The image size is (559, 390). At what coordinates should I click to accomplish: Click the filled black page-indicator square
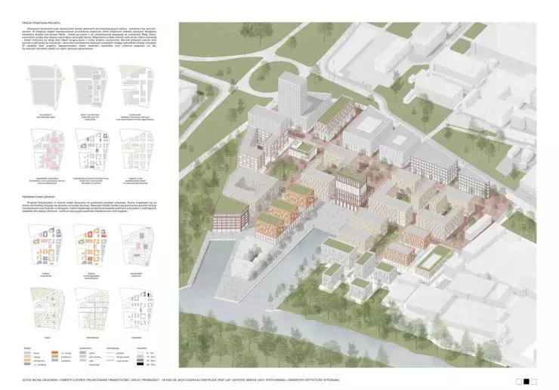click(527, 382)
